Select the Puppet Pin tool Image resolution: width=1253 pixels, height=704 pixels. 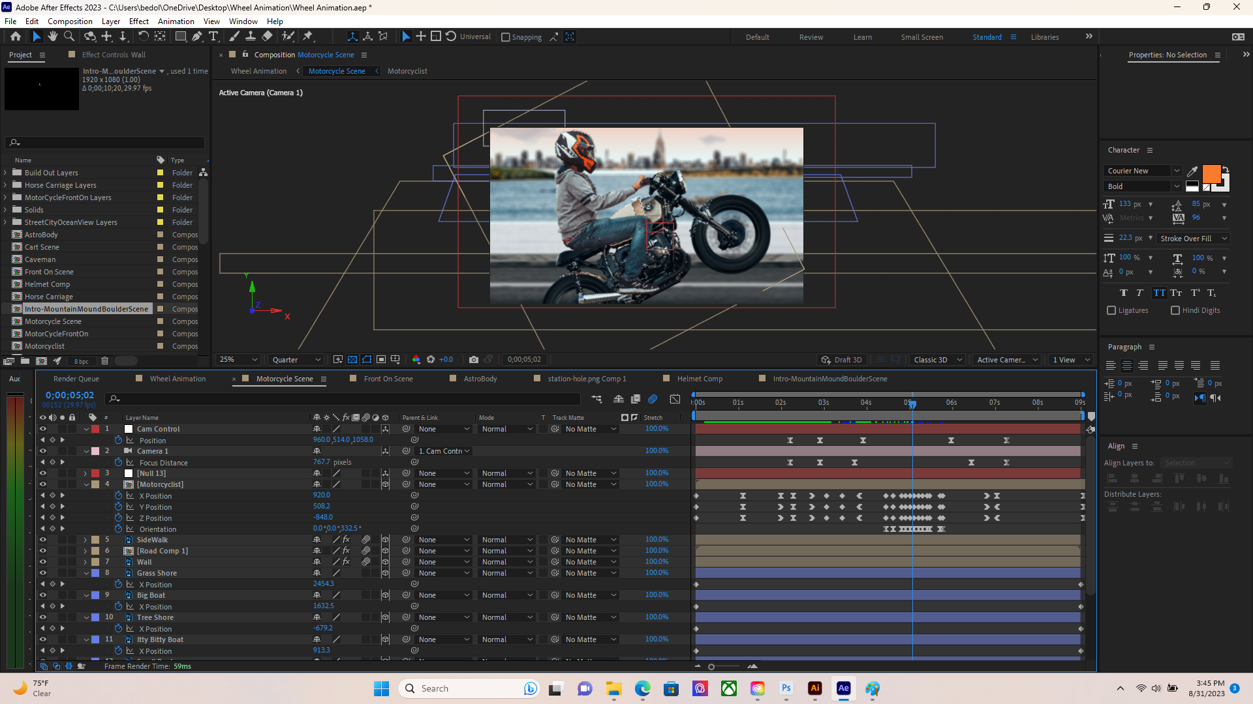click(308, 37)
